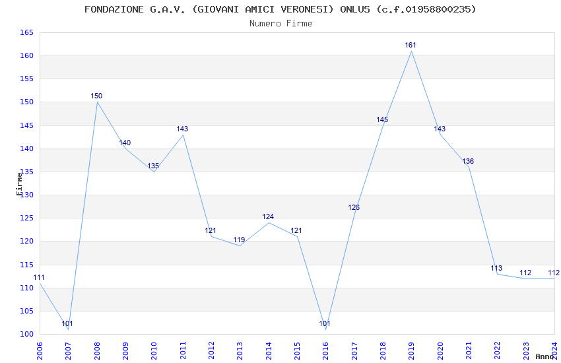Screen dimensions: 561x363
Task: Click the 100 y-axis value
Action: tap(26, 334)
